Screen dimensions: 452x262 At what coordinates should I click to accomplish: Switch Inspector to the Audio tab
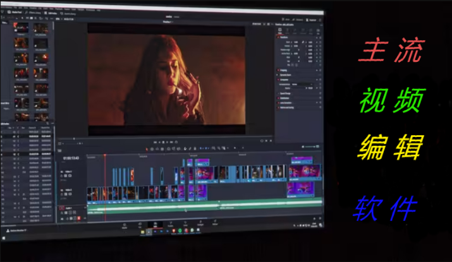pyautogui.click(x=288, y=31)
